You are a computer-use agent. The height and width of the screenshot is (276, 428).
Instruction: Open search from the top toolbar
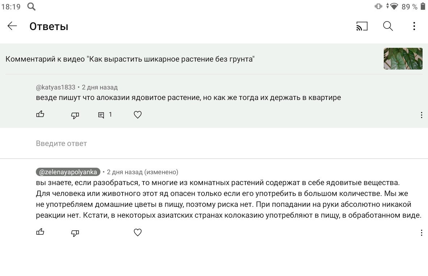pyautogui.click(x=388, y=26)
